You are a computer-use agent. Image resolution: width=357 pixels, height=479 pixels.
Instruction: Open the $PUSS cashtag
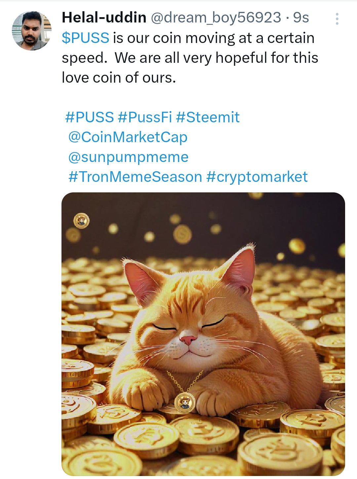click(x=85, y=38)
